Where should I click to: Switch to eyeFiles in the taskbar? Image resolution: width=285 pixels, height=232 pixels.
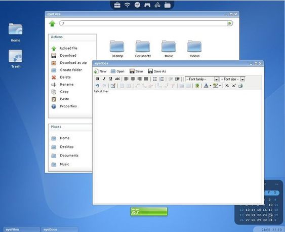coord(21,229)
